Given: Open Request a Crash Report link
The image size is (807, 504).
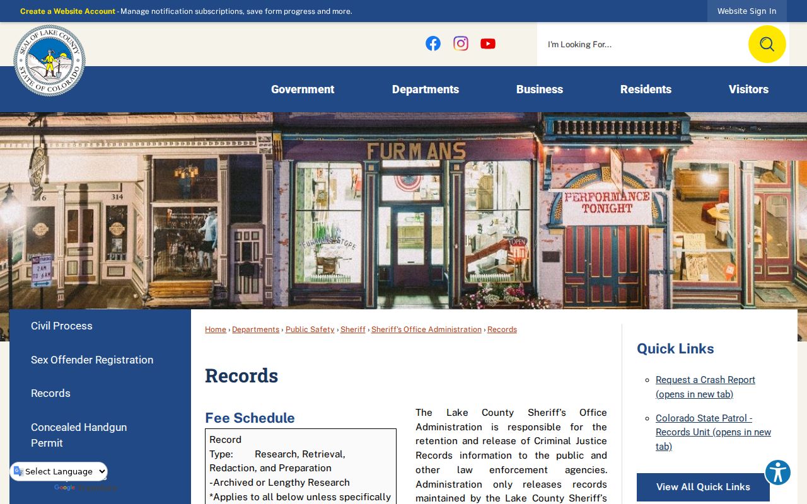Looking at the screenshot, I should pyautogui.click(x=705, y=387).
